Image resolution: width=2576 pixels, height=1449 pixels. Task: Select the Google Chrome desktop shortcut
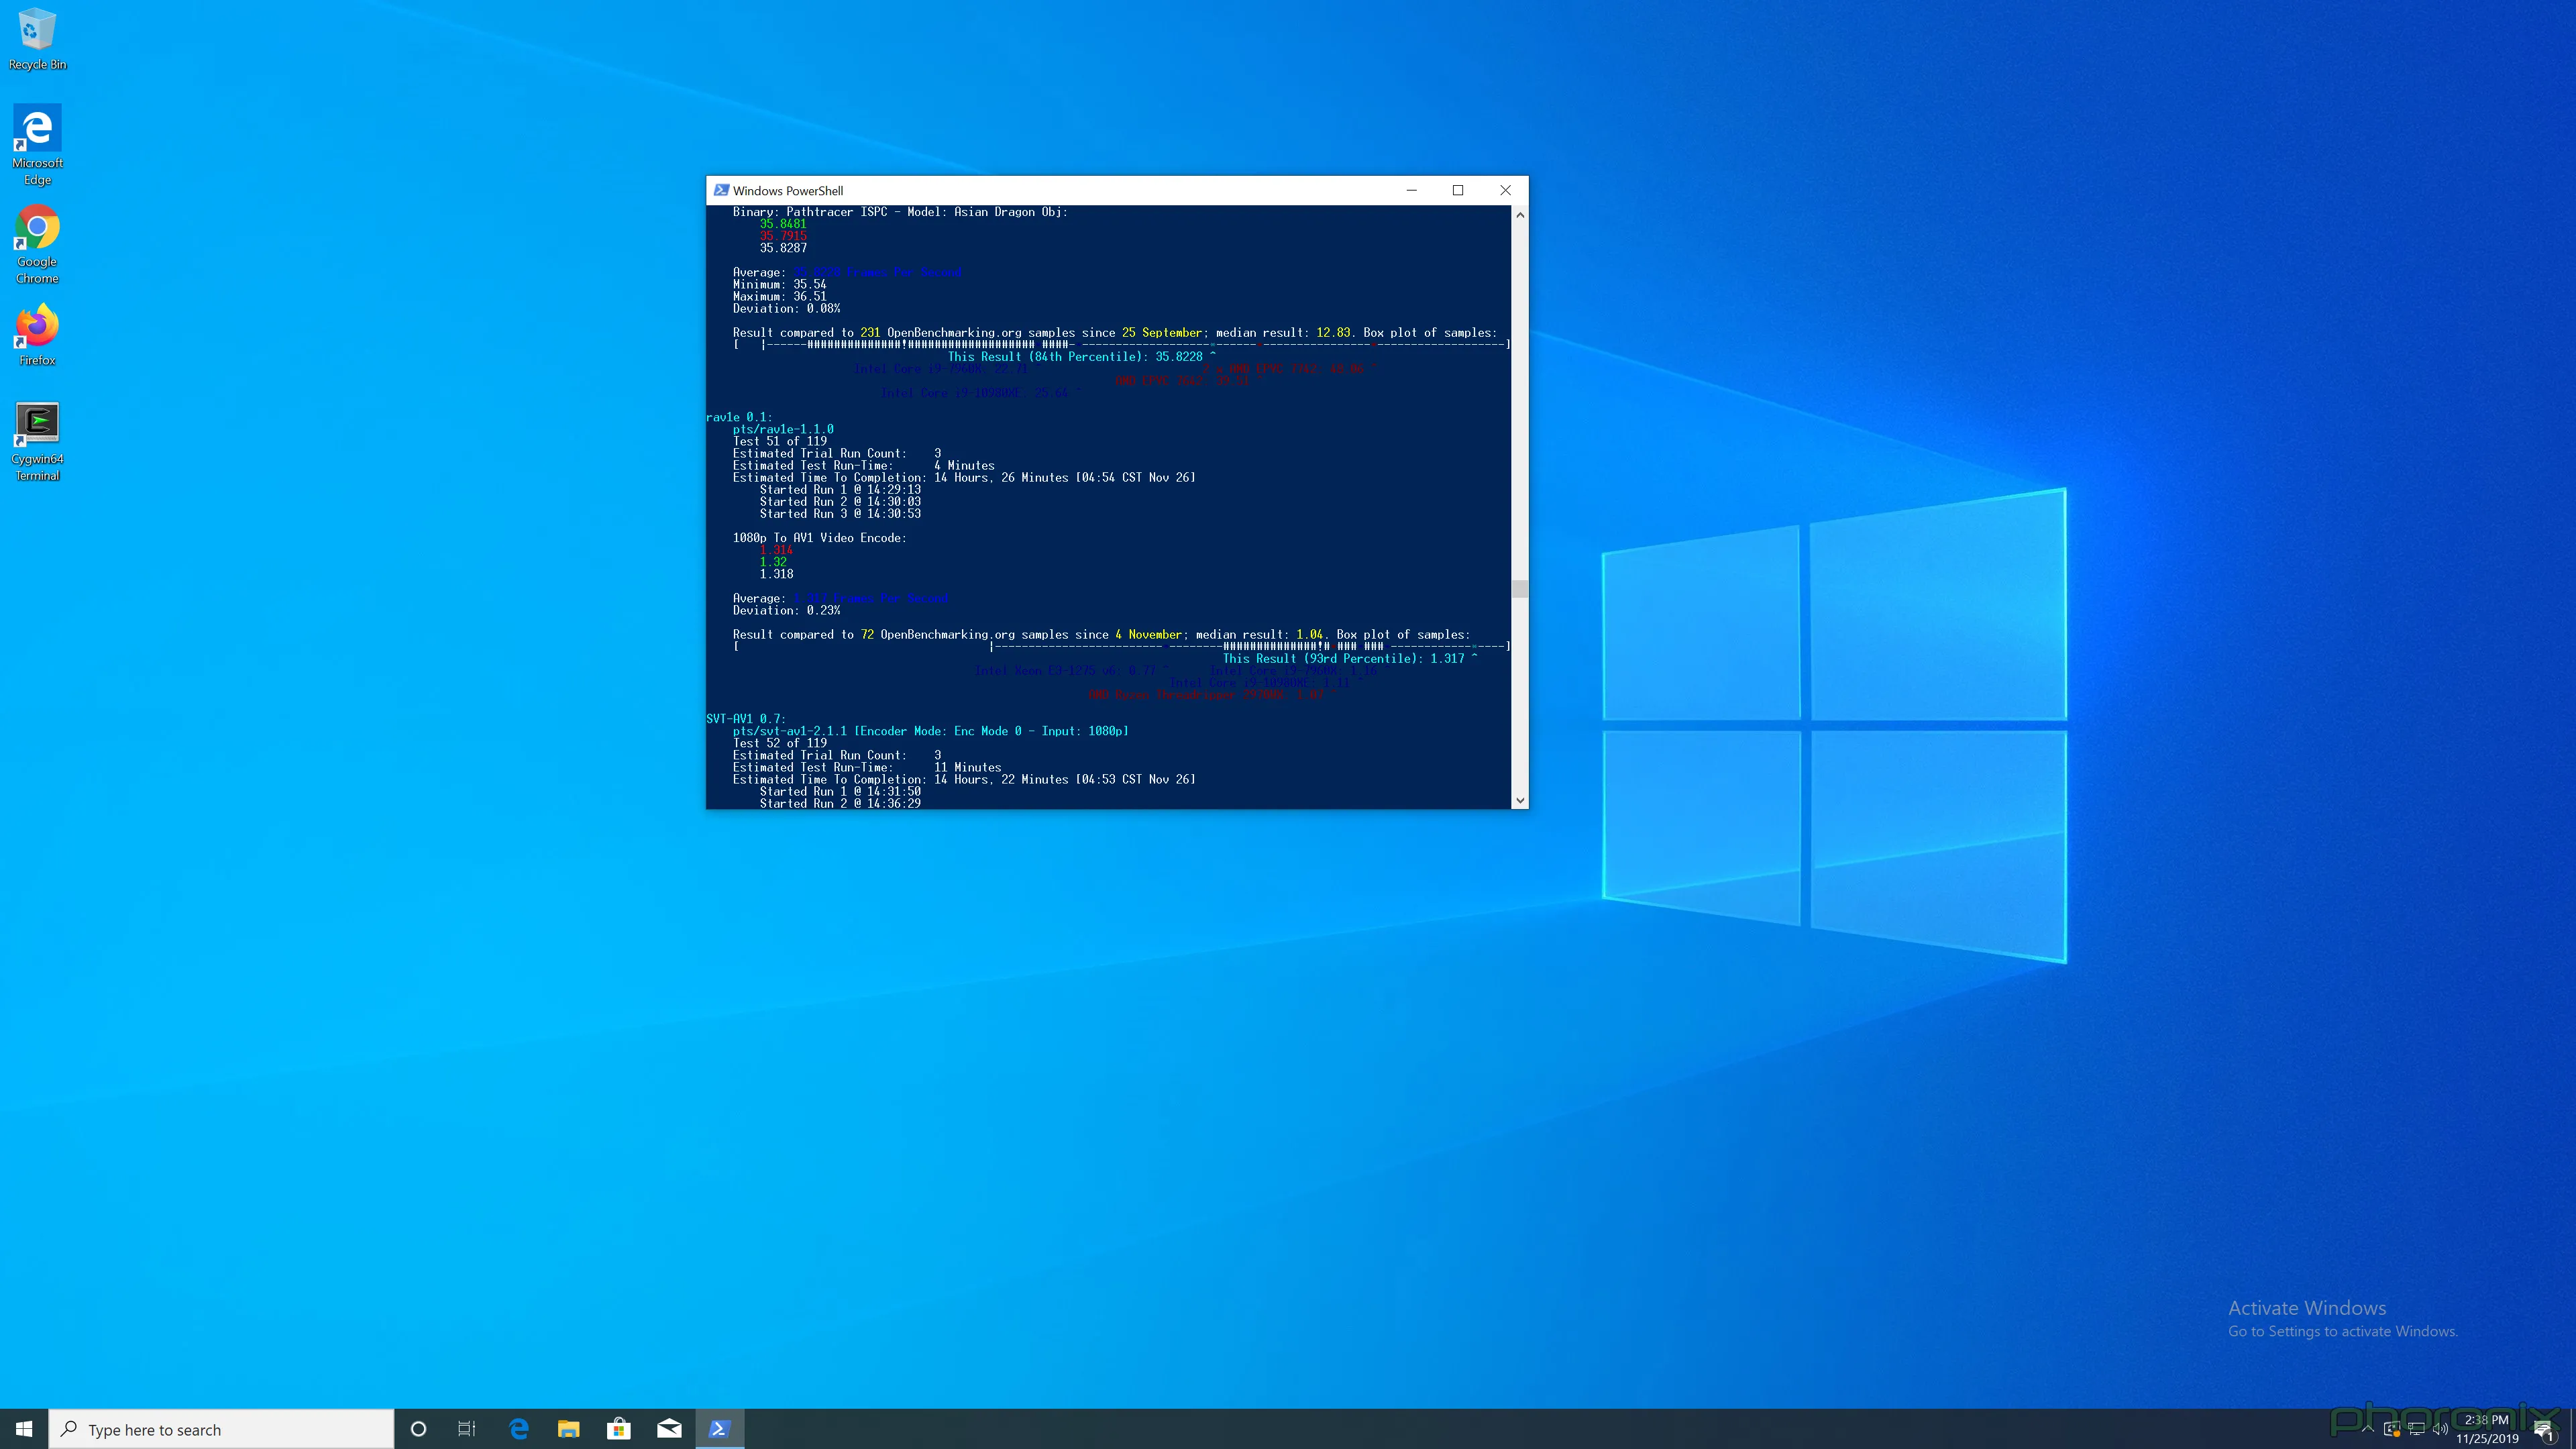pyautogui.click(x=37, y=245)
